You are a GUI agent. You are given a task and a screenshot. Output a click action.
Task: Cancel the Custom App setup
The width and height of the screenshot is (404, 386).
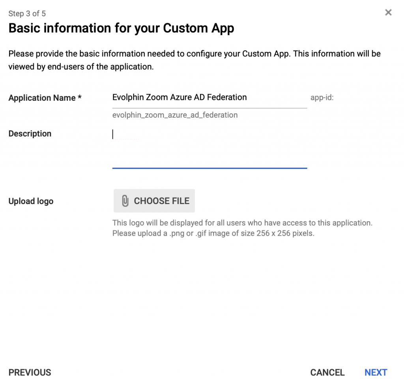(x=327, y=372)
